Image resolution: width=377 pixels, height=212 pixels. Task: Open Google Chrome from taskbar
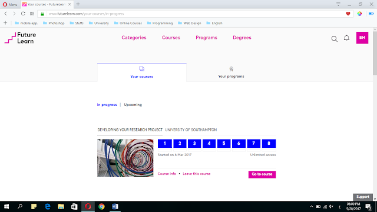[101, 207]
